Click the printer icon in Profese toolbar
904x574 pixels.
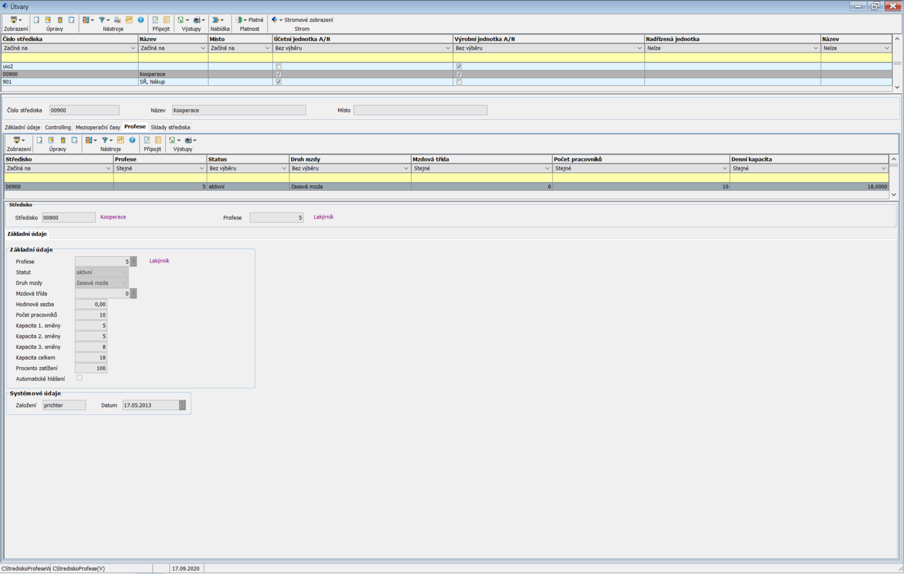(x=188, y=141)
